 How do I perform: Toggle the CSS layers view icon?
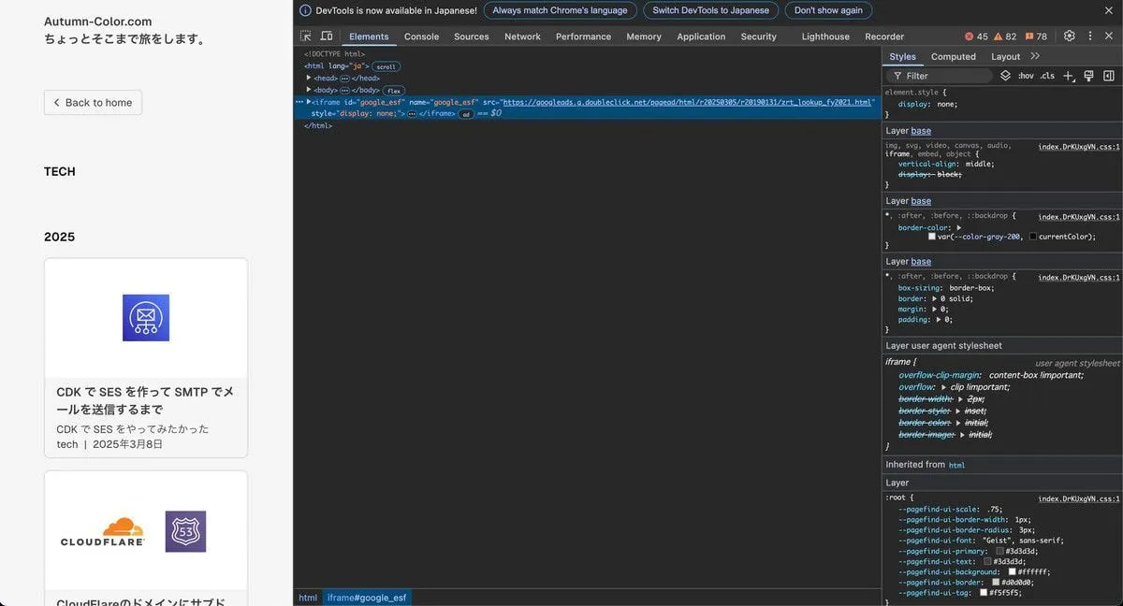[x=1005, y=76]
